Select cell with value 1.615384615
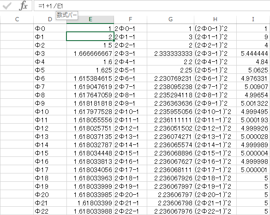270x215 pixels. (x=90, y=78)
